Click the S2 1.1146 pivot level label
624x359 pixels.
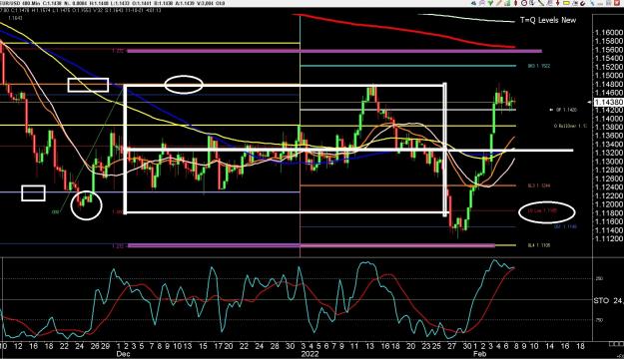click(565, 226)
